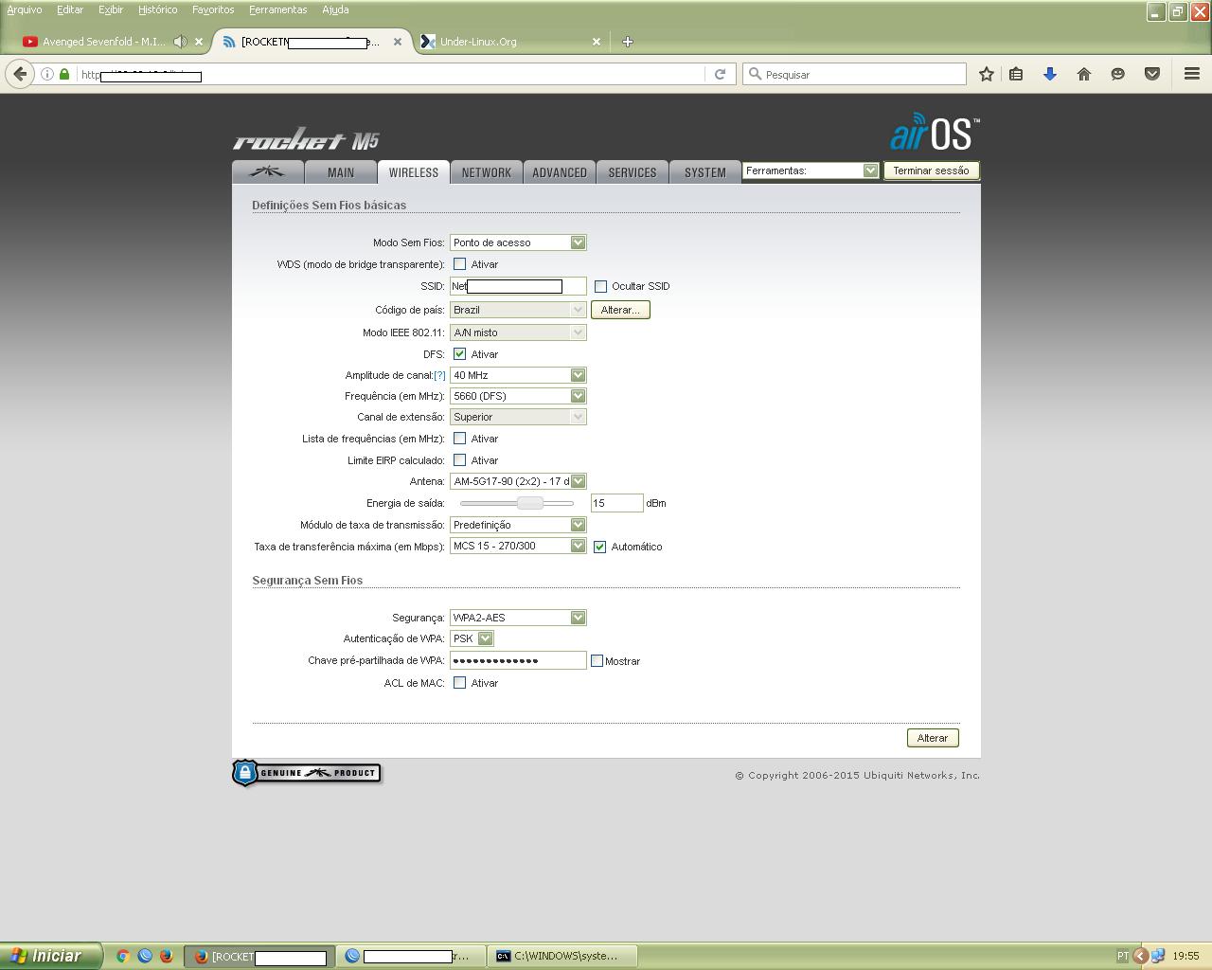Image resolution: width=1212 pixels, height=970 pixels.
Task: Click the Alterar button to apply changes
Action: pyautogui.click(x=933, y=738)
